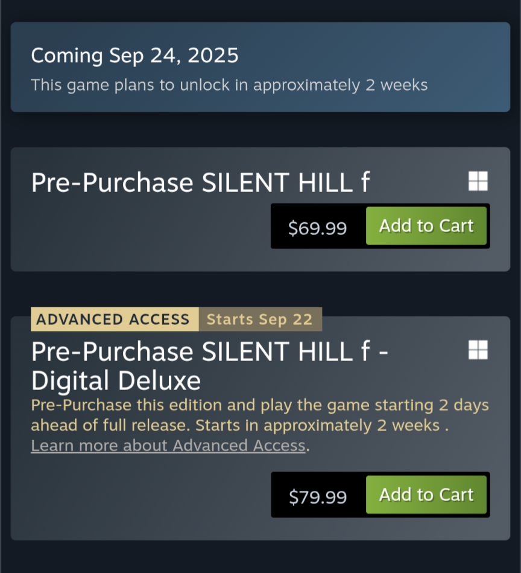Viewport: 521px width, 573px height.
Task: Select the $79.99 price tag
Action: point(318,497)
